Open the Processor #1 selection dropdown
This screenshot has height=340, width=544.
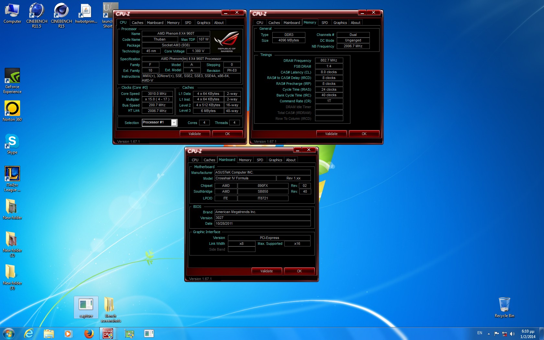pyautogui.click(x=174, y=122)
